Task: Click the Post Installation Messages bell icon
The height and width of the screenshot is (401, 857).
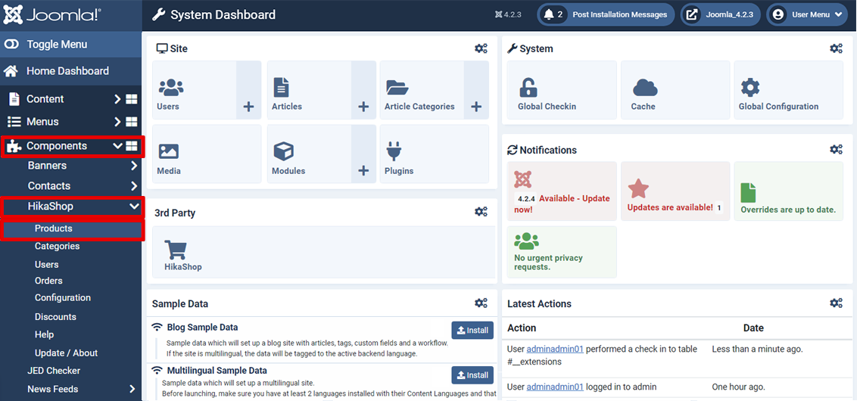Action: (x=549, y=14)
